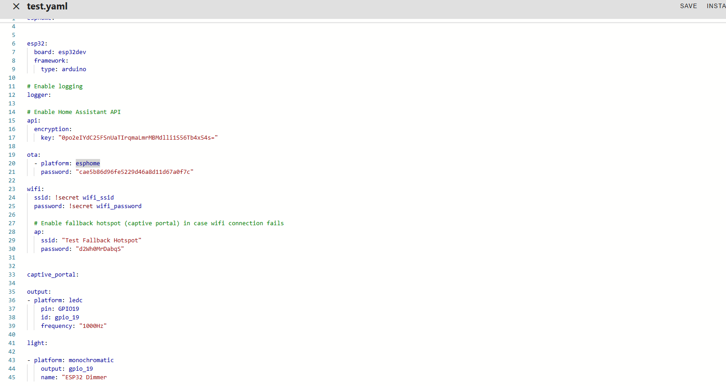Click '- platform: monochromatic' line
The height and width of the screenshot is (386, 726).
point(70,360)
